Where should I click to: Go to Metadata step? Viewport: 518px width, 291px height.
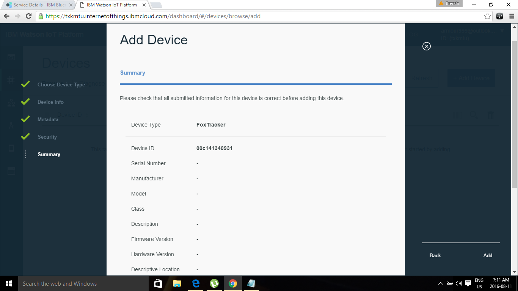(48, 119)
